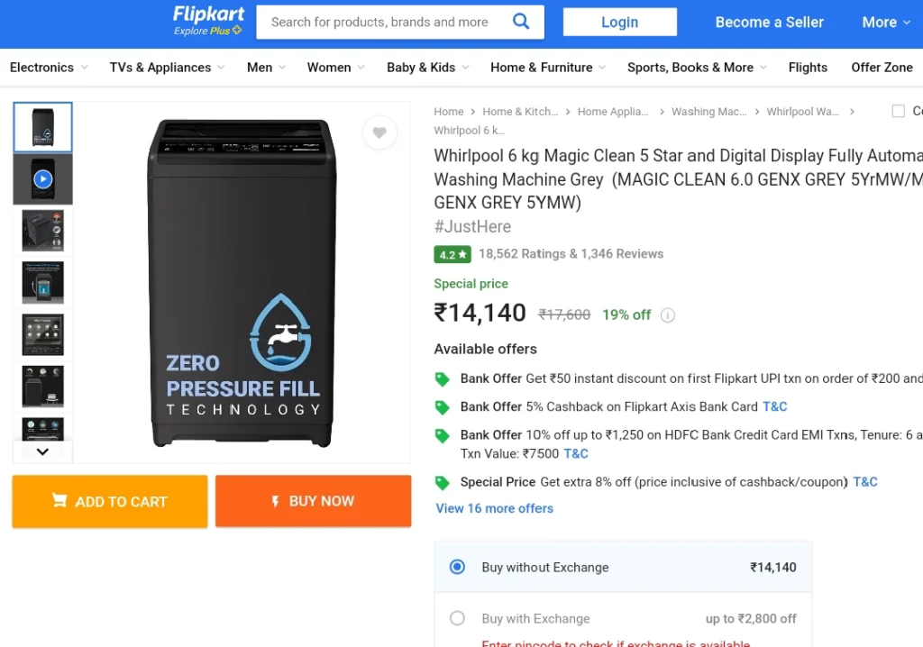Show more thumbnails with down chevron

pyautogui.click(x=42, y=451)
